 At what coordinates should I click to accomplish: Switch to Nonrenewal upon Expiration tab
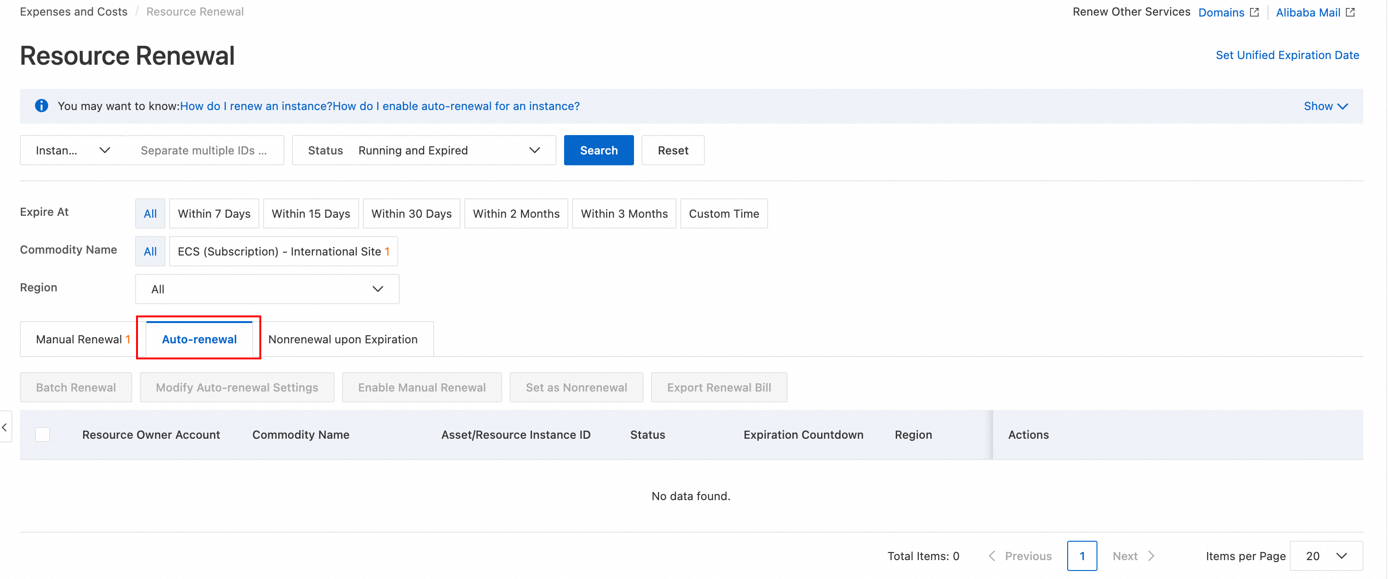click(343, 339)
